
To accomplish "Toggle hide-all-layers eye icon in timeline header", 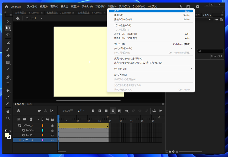I will [x=47, y=119].
